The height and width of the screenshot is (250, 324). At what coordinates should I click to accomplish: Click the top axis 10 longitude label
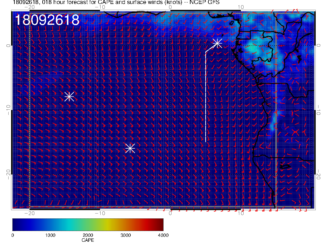click(x=241, y=7)
